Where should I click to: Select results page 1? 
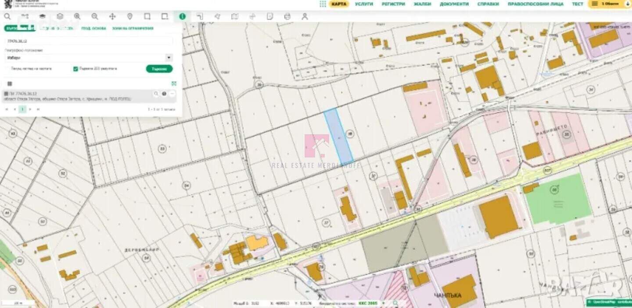coord(22,109)
